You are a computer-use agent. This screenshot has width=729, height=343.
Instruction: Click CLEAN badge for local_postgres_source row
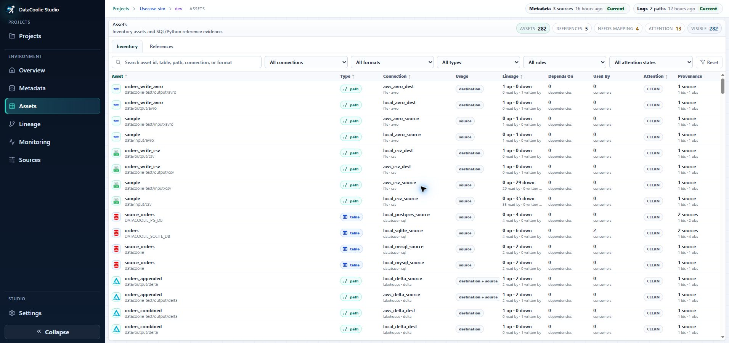pos(653,217)
